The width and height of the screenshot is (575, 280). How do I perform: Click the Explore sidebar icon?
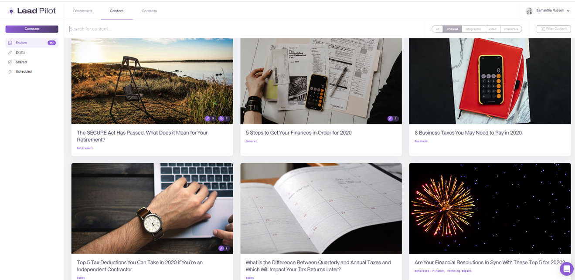click(10, 43)
